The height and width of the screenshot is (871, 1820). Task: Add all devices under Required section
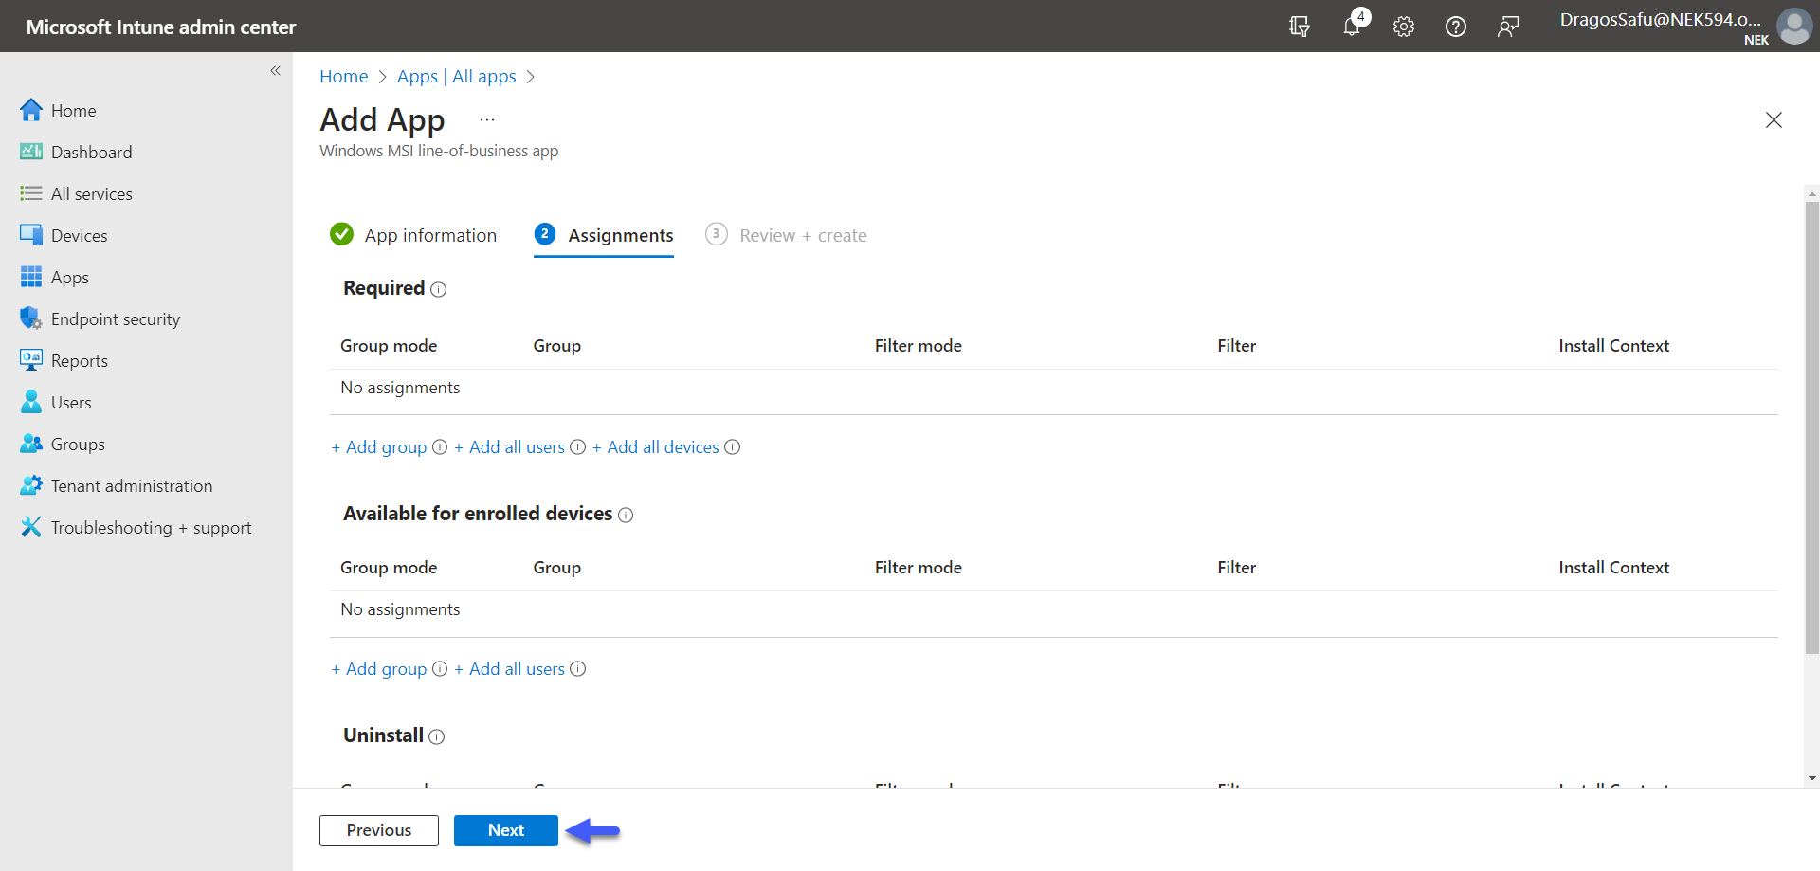coord(656,447)
